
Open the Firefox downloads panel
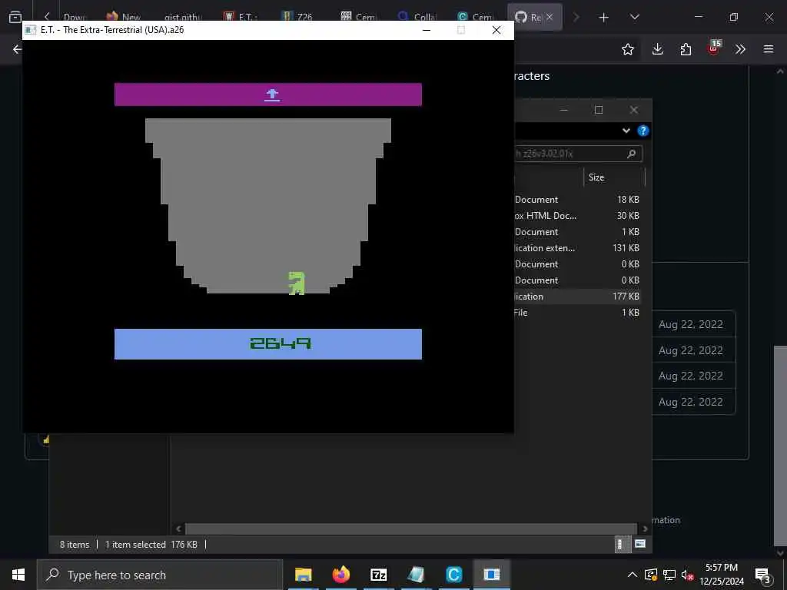658,49
